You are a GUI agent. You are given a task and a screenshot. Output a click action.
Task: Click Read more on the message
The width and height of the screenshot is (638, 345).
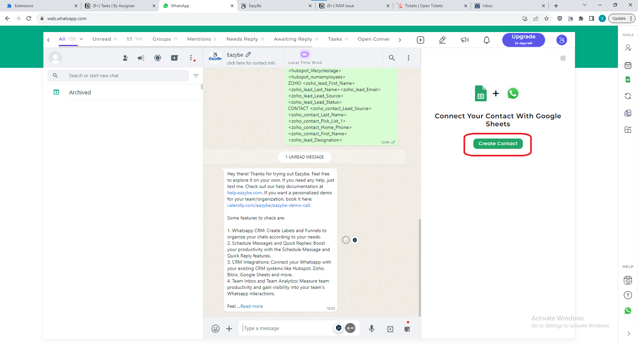pos(252,306)
